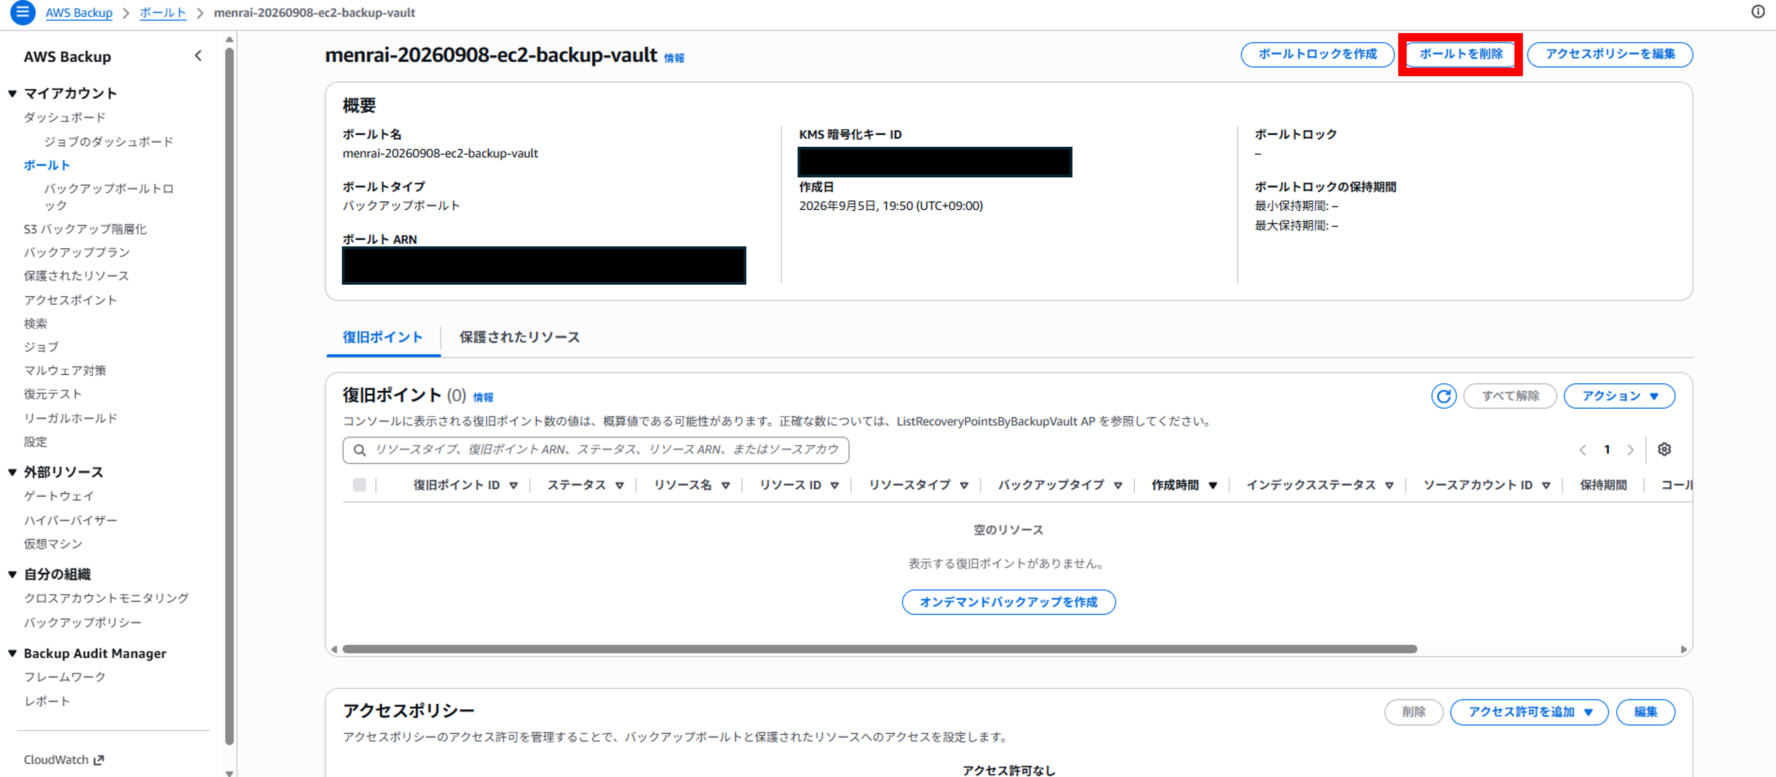Image resolution: width=1776 pixels, height=777 pixels.
Task: Open recovery points table settings gear
Action: click(x=1664, y=450)
